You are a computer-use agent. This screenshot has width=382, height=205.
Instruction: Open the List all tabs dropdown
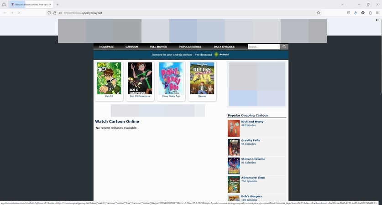343,5
